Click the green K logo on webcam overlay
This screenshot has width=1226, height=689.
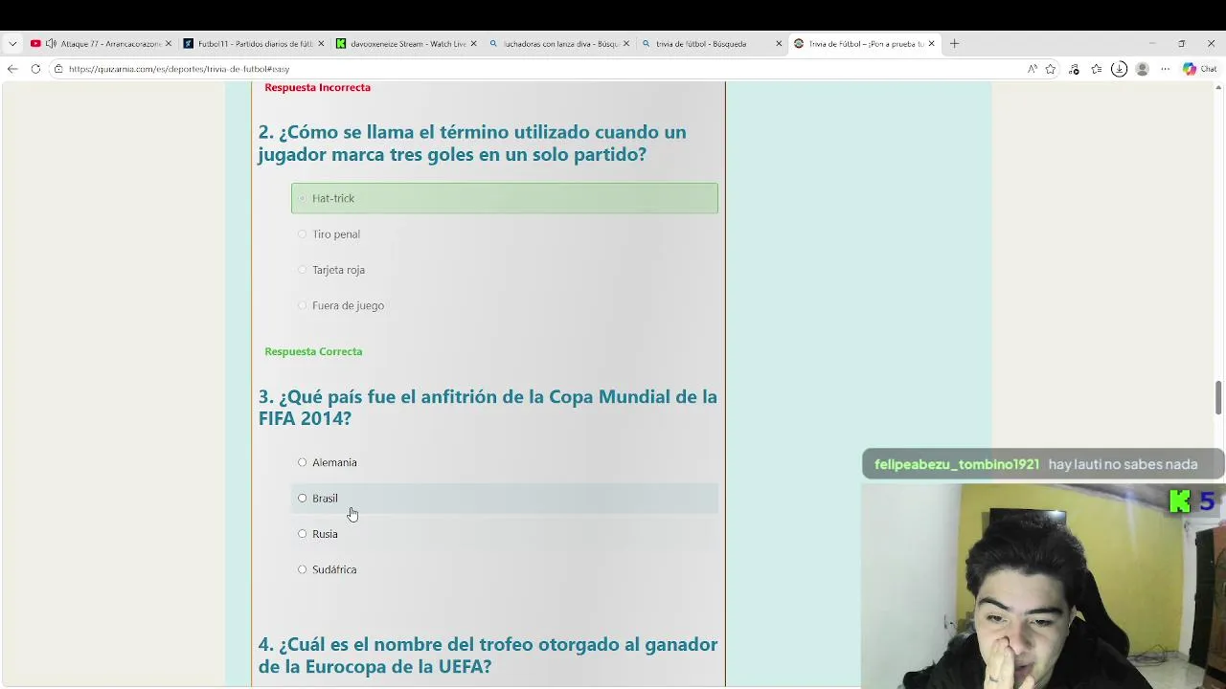tap(1180, 501)
